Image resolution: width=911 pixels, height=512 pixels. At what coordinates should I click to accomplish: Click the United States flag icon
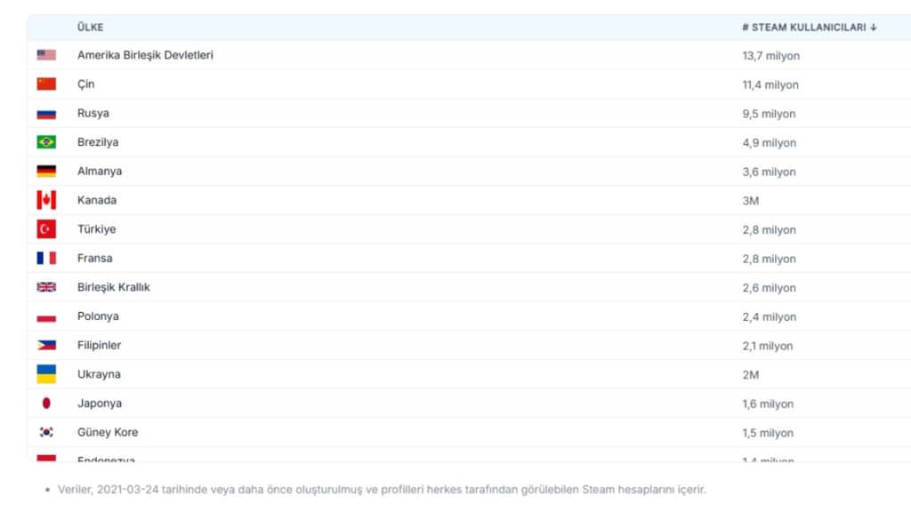coord(46,55)
